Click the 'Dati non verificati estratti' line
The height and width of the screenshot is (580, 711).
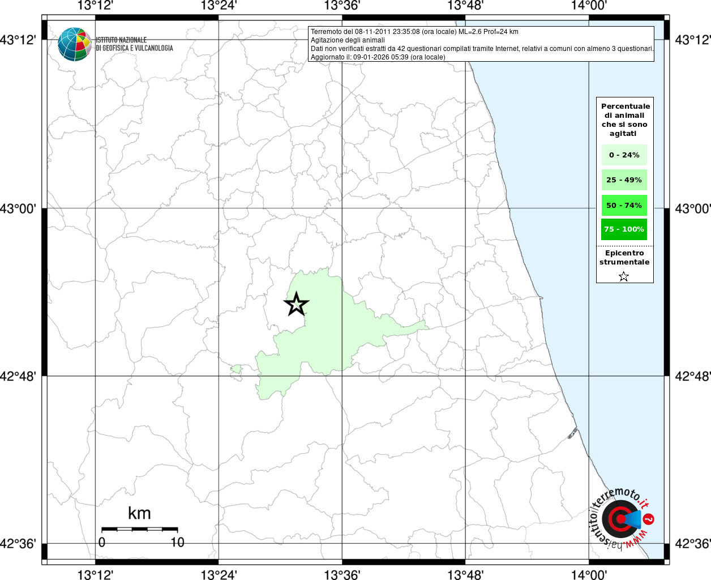(x=482, y=49)
